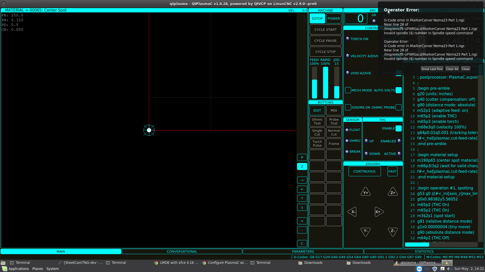The image size is (485, 272).
Task: Toggle THC ENABLE checkbox
Action: 399,128
